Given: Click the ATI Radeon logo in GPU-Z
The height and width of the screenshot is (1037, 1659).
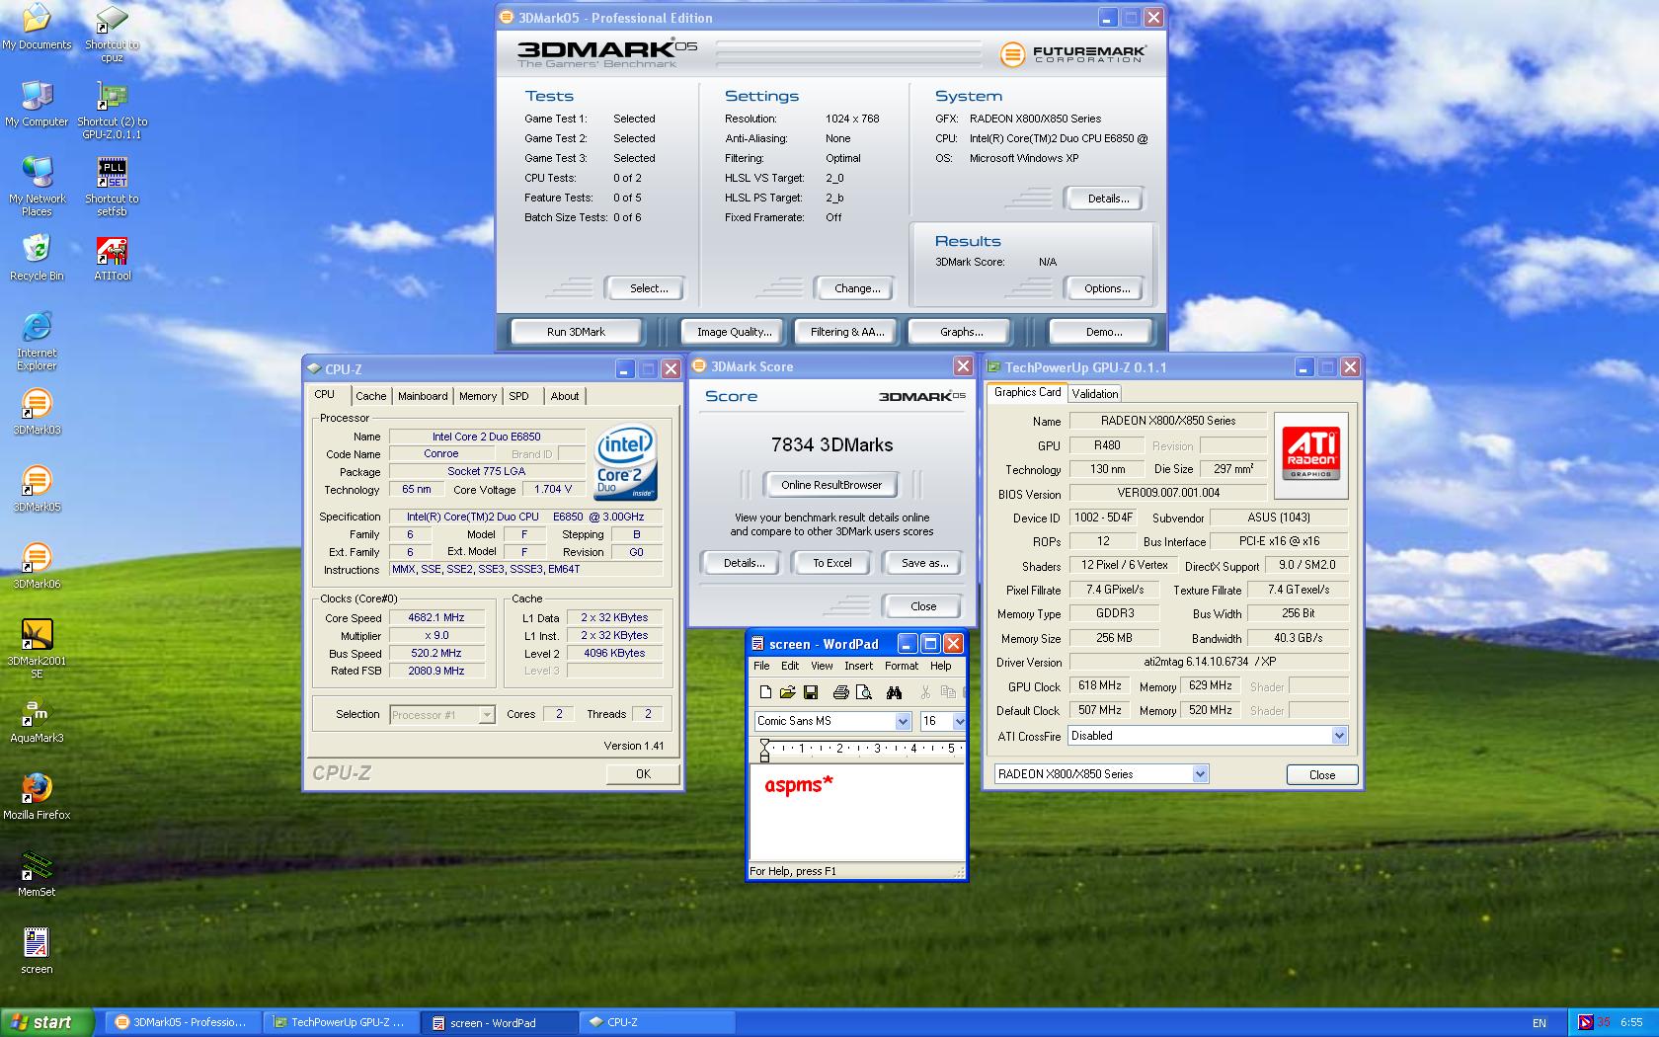Looking at the screenshot, I should click(x=1310, y=455).
